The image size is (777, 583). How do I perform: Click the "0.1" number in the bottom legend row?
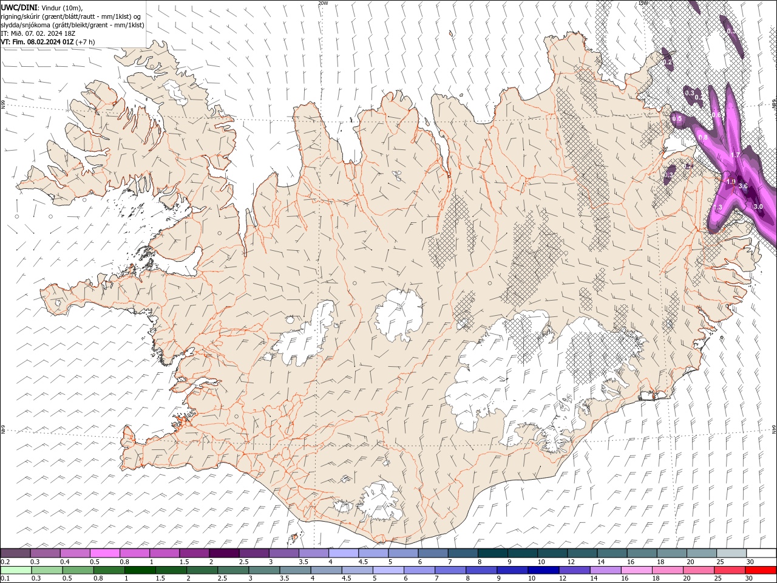5,579
